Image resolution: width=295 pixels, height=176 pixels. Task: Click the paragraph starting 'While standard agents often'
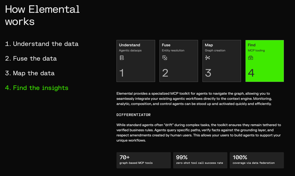click(199, 133)
